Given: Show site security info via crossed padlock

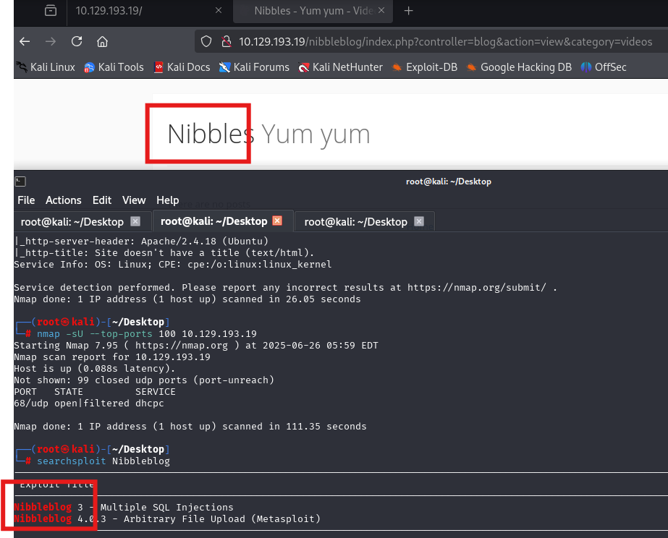Looking at the screenshot, I should click(227, 42).
